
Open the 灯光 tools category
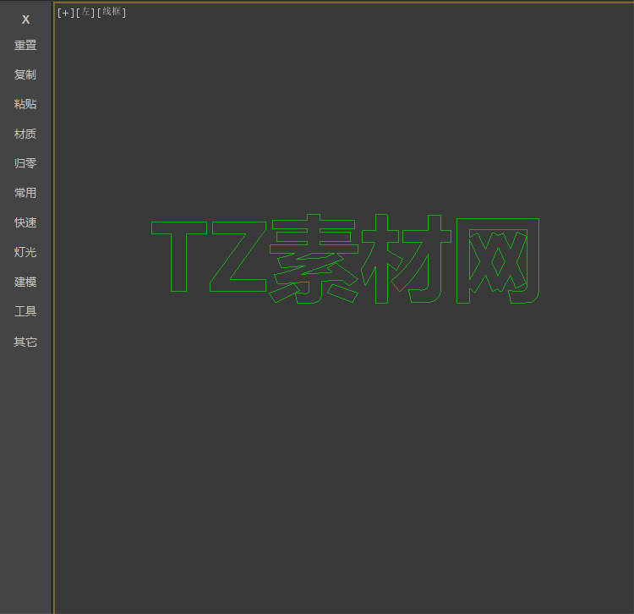(x=25, y=252)
